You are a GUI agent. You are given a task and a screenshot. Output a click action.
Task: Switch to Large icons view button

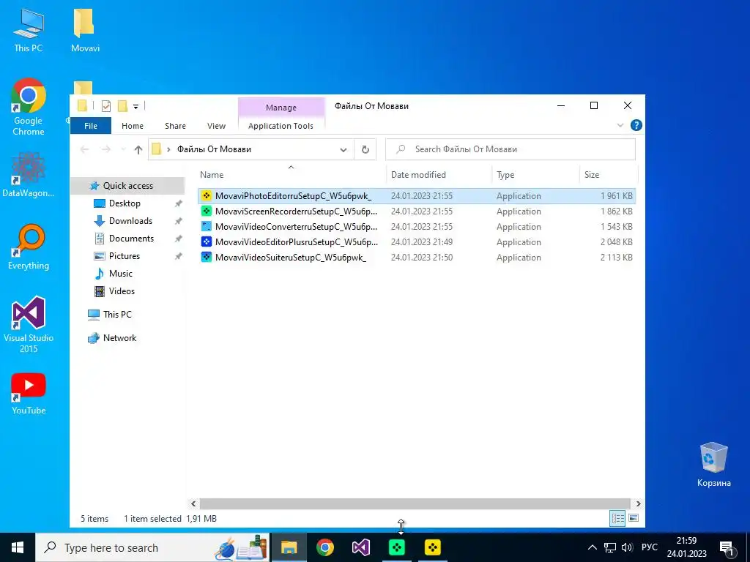[x=634, y=518]
